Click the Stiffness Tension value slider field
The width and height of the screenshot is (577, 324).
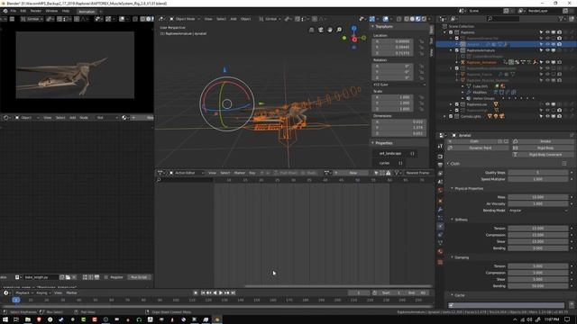coord(538,229)
